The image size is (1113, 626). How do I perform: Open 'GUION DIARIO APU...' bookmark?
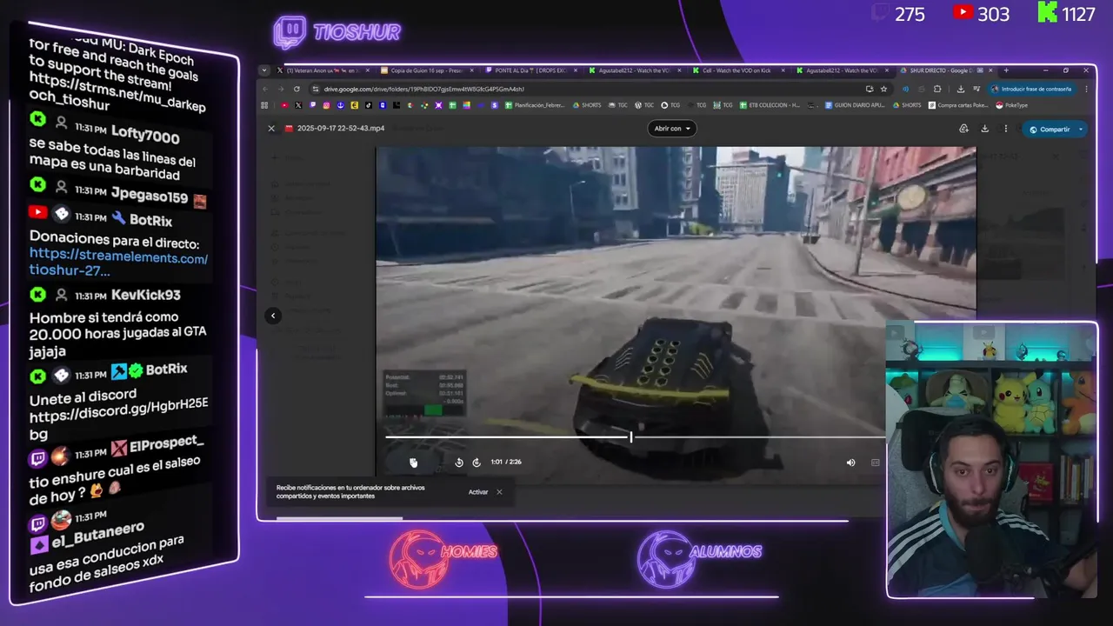point(854,105)
